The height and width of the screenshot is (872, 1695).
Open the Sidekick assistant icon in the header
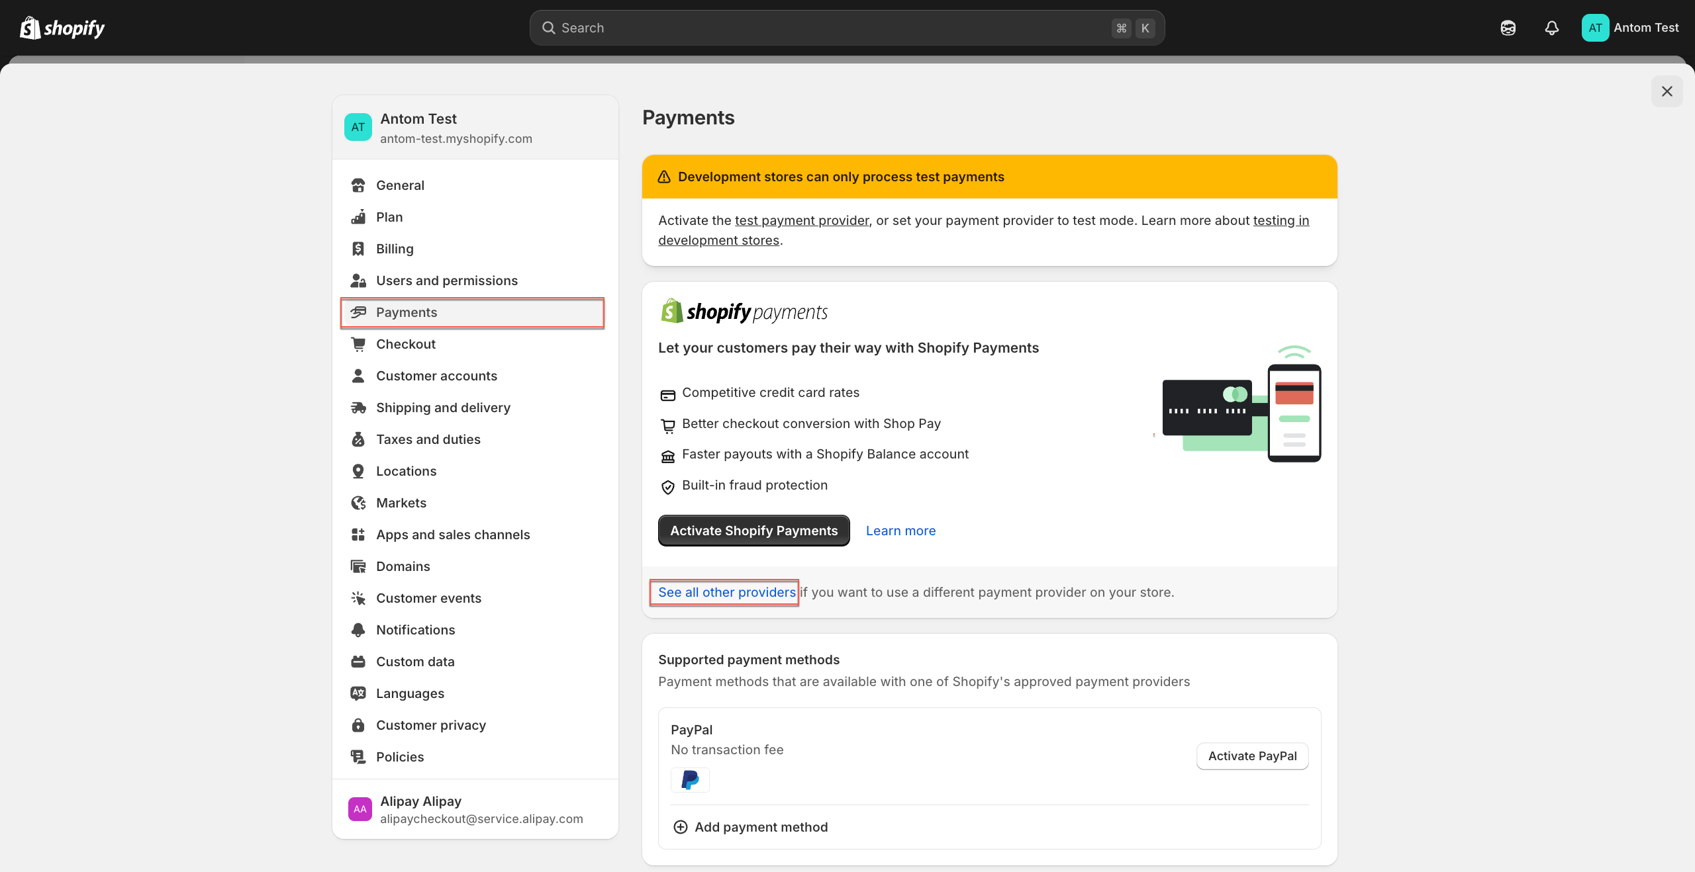pos(1508,28)
